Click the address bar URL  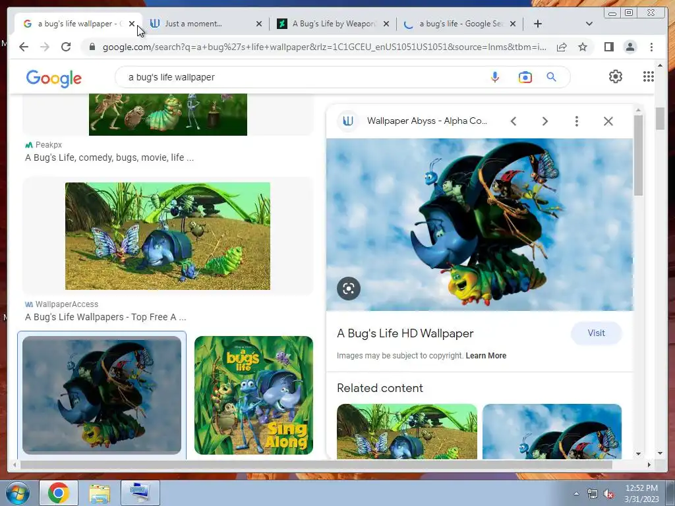point(324,47)
